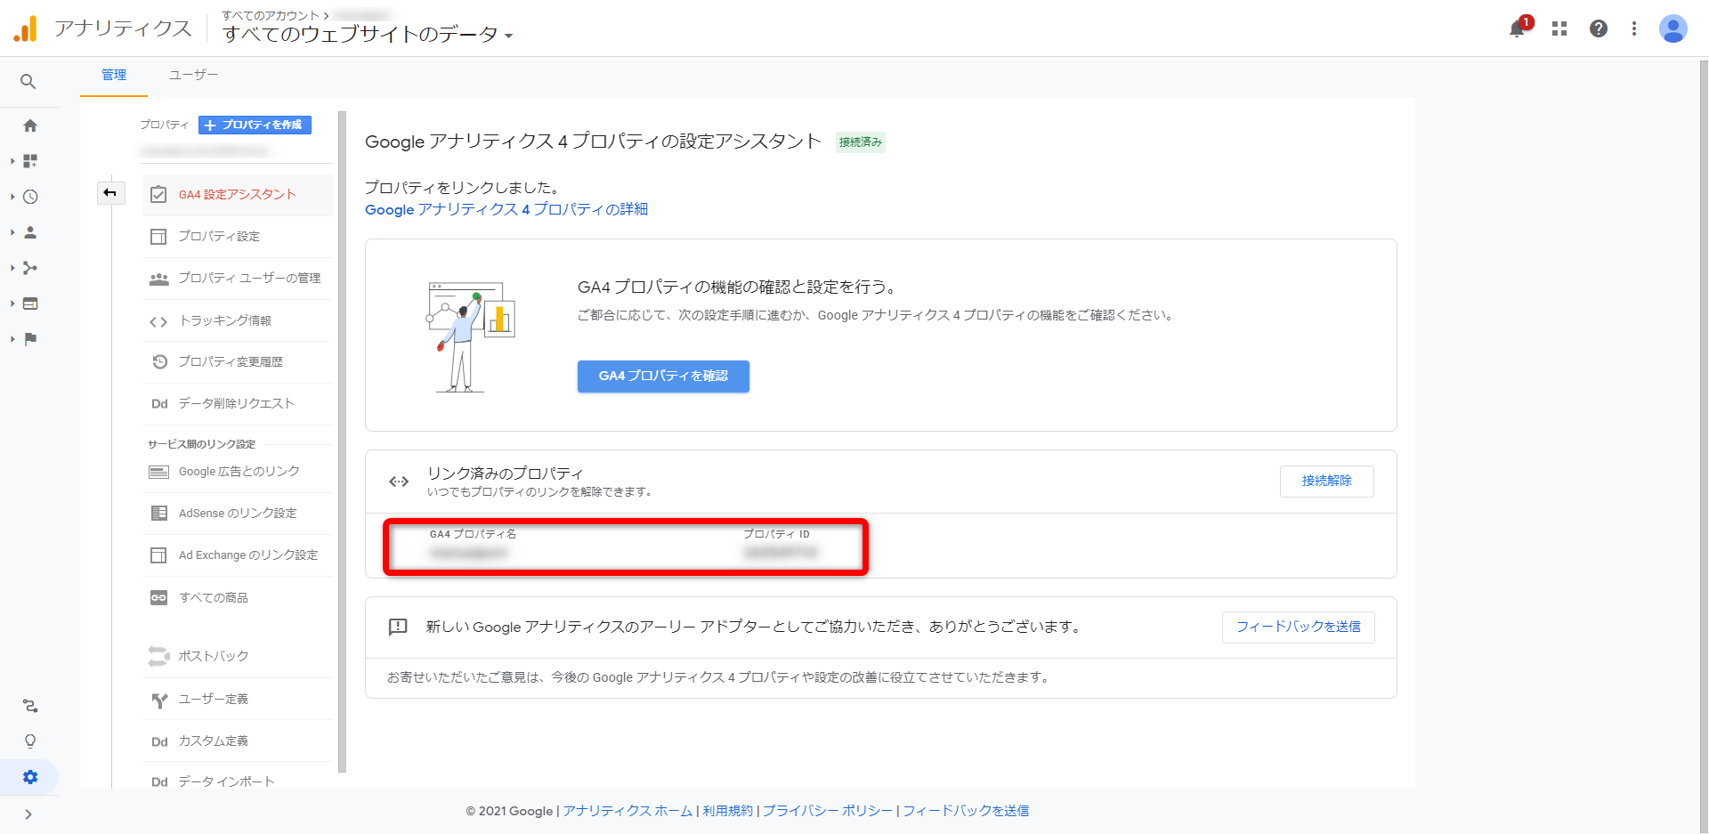Click the search magnifier in sidebar
Image resolution: width=1709 pixels, height=834 pixels.
pyautogui.click(x=28, y=82)
